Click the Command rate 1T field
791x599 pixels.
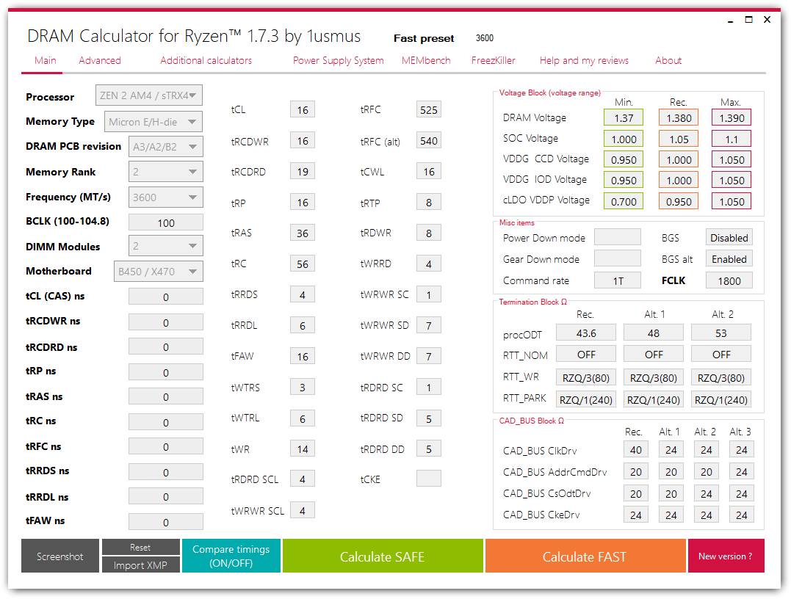tap(618, 280)
